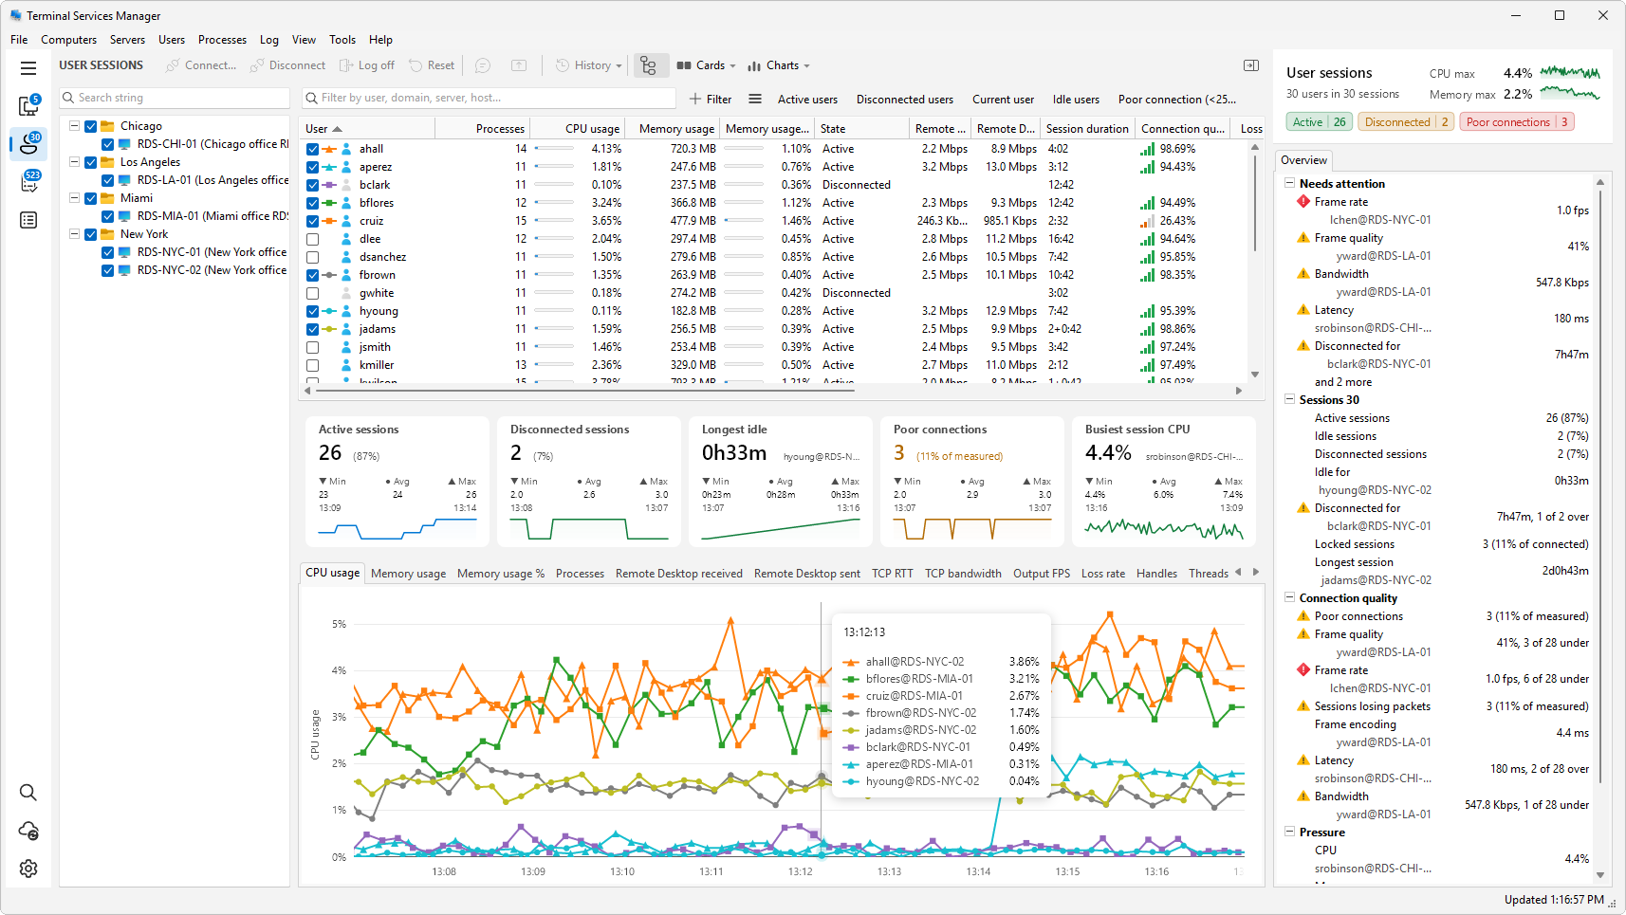Screen dimensions: 1626x915
Task: Open the Charts dropdown
Action: (779, 65)
